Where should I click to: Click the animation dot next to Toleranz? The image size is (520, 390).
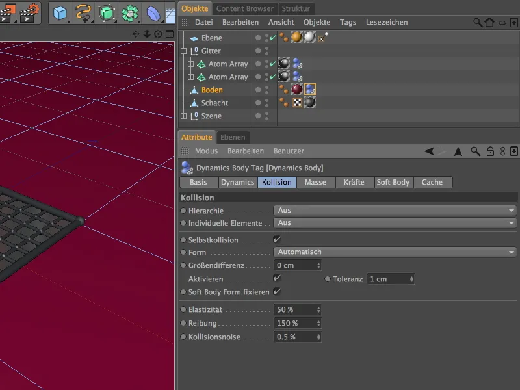point(328,279)
